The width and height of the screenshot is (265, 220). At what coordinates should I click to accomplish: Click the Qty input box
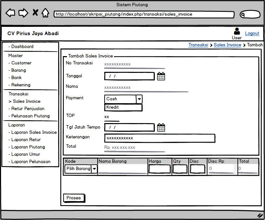pos(180,169)
